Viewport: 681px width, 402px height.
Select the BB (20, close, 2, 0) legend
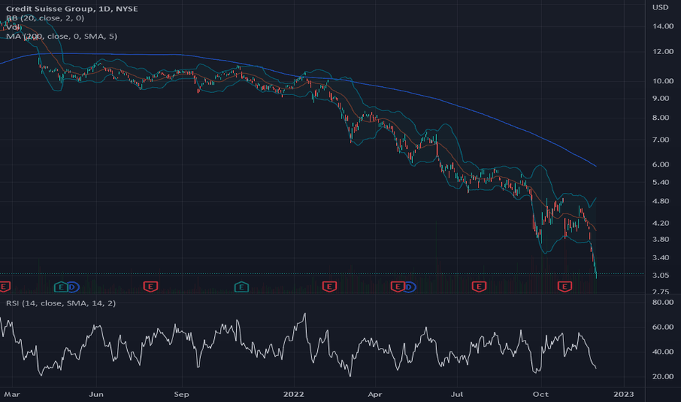tap(45, 18)
